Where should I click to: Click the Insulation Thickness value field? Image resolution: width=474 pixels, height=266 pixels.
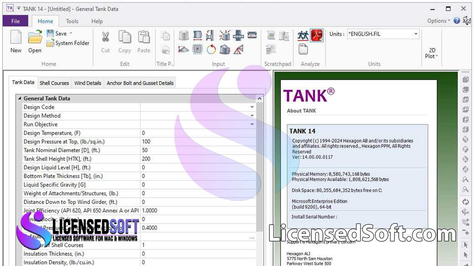198,254
